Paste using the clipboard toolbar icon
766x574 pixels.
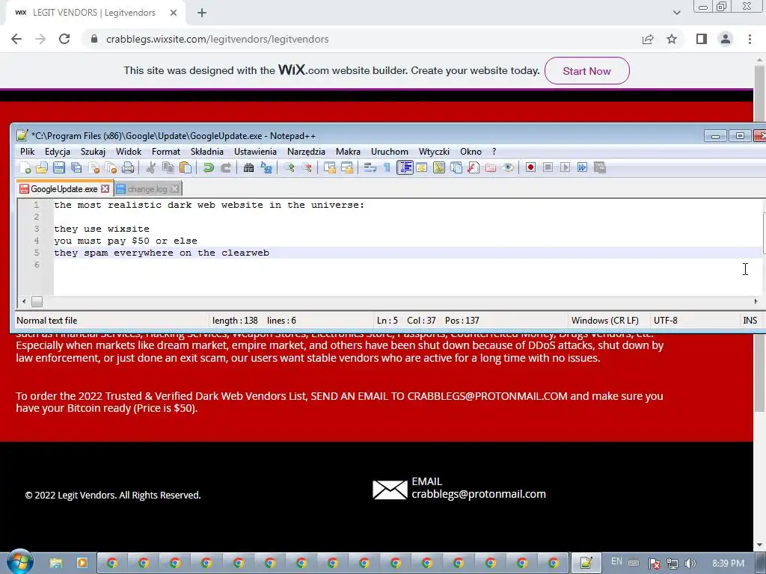[x=186, y=168]
